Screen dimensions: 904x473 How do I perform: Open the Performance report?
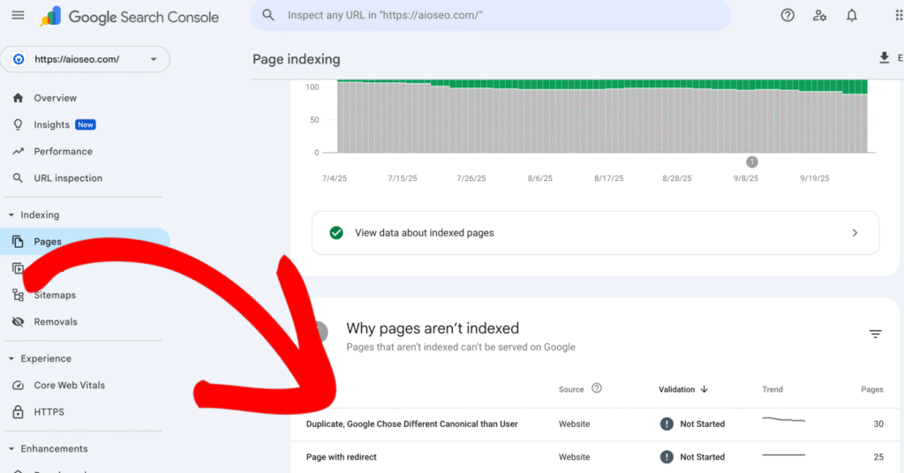pyautogui.click(x=63, y=152)
